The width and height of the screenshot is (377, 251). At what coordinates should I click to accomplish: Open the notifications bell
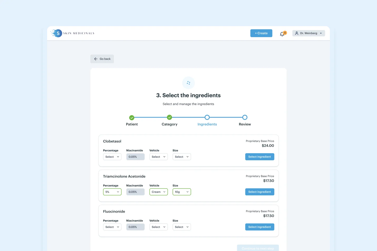click(282, 34)
